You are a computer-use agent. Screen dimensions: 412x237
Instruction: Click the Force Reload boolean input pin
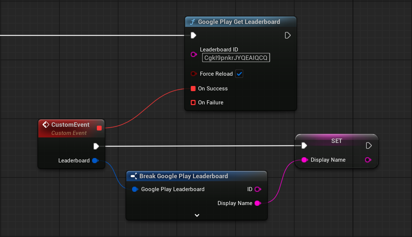pyautogui.click(x=194, y=74)
